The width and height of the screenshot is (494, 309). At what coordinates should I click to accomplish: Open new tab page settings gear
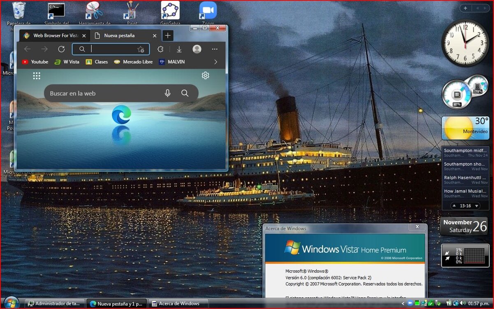(x=205, y=75)
